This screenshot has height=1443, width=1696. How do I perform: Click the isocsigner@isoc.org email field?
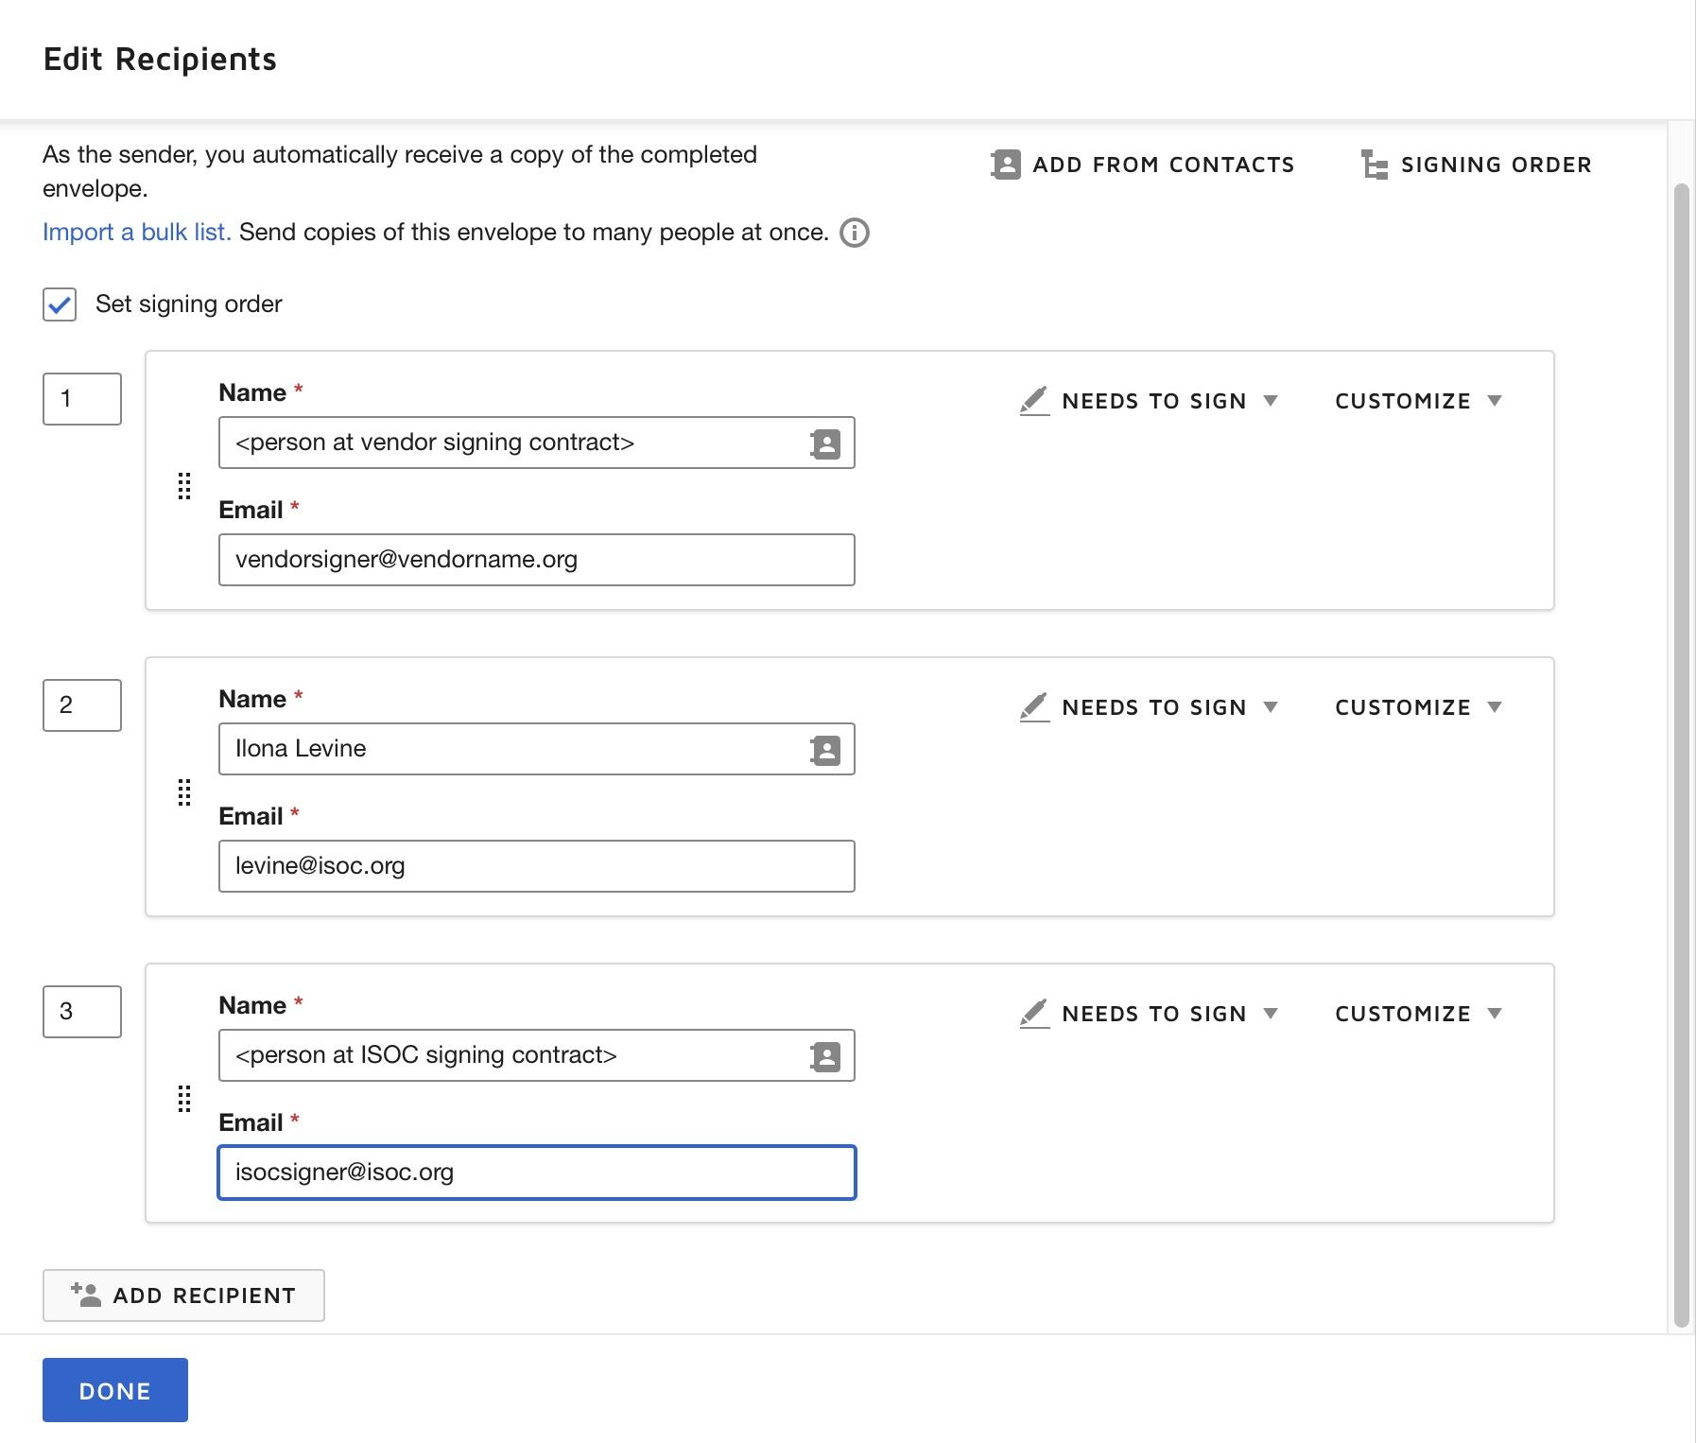tap(537, 1173)
